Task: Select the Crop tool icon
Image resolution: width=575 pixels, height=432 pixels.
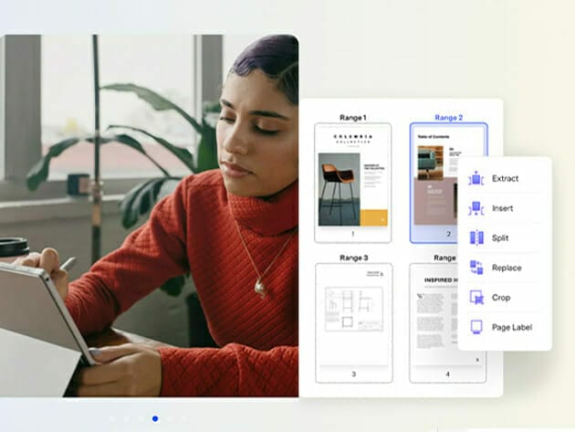Action: pyautogui.click(x=476, y=298)
